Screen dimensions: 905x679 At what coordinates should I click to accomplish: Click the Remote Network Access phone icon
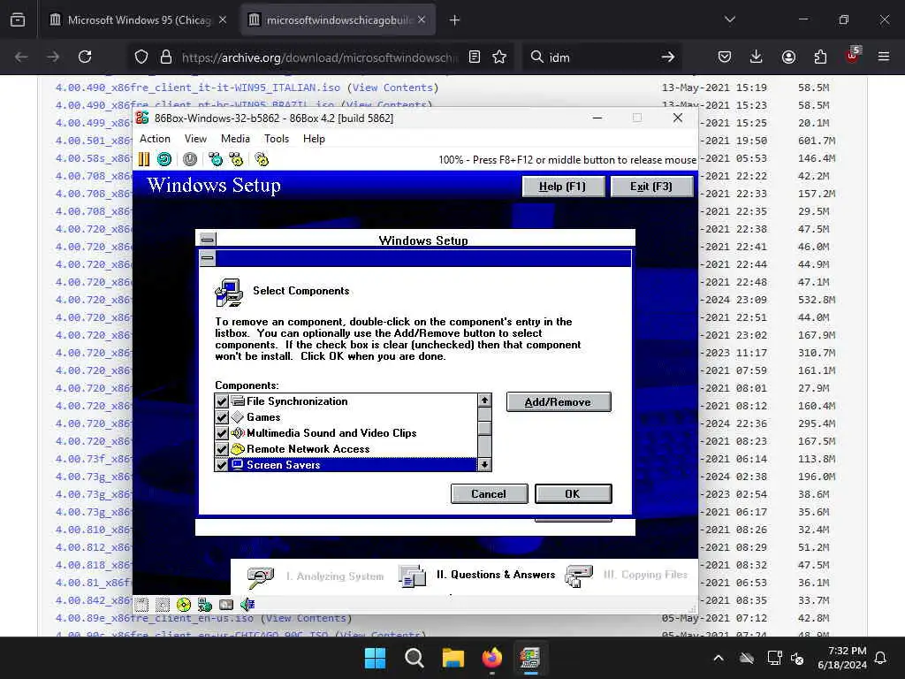pyautogui.click(x=238, y=448)
